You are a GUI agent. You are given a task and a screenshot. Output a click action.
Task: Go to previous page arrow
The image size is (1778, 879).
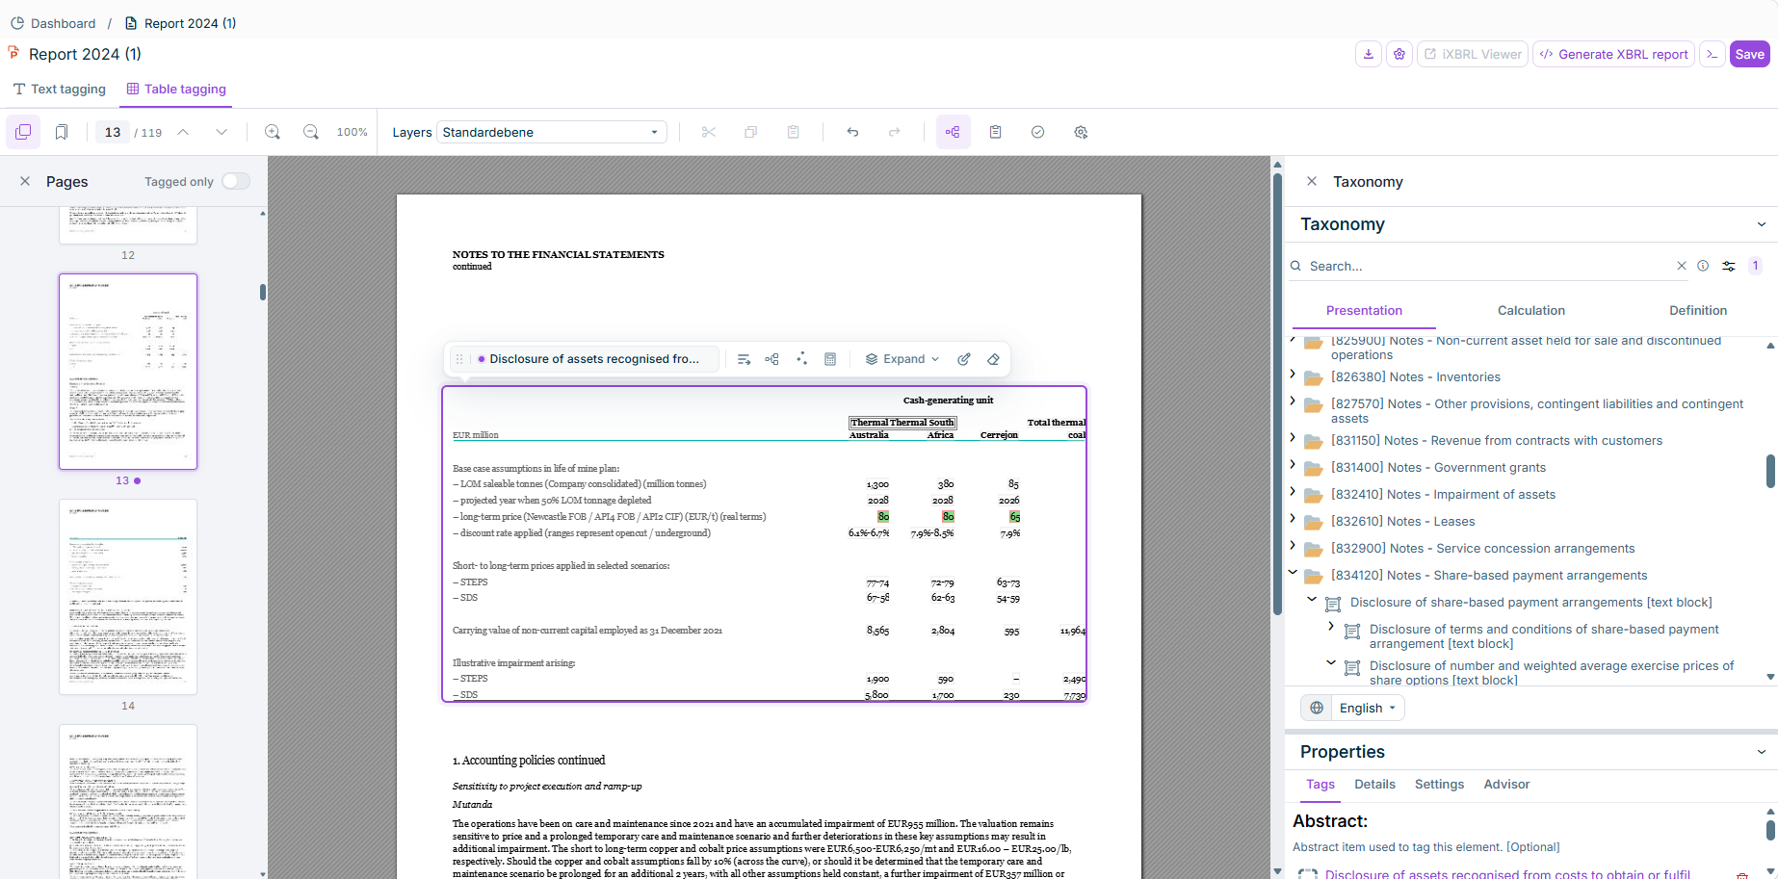click(183, 132)
